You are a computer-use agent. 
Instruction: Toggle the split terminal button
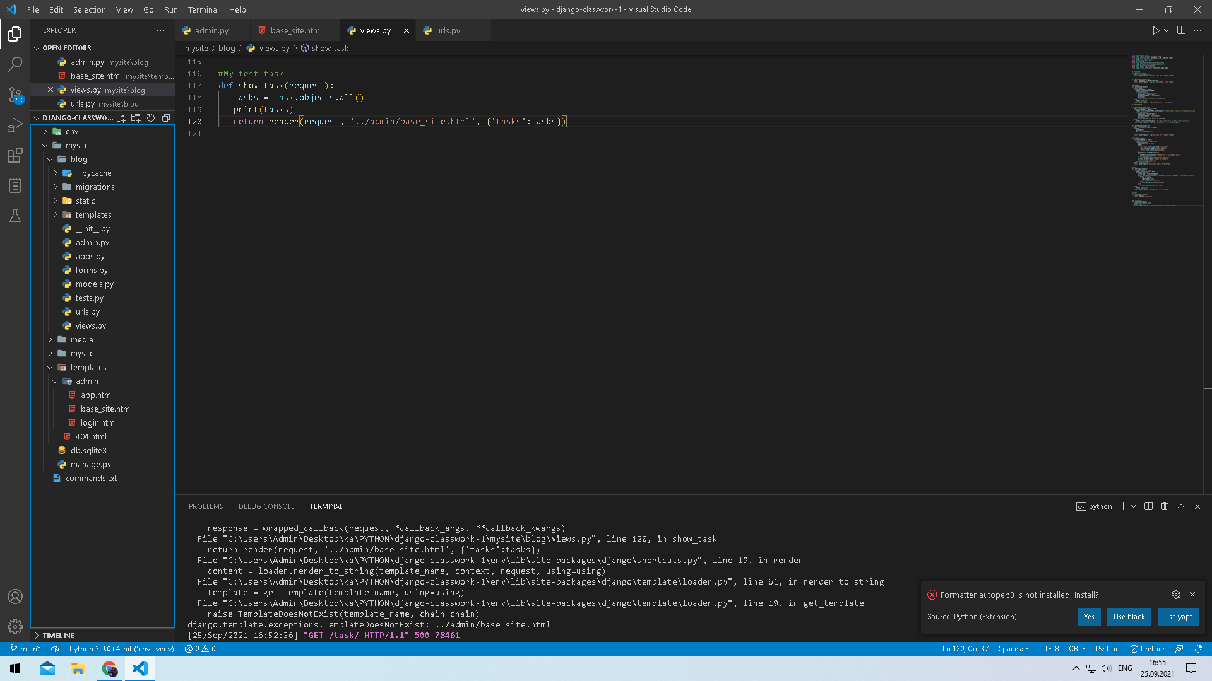(1148, 506)
